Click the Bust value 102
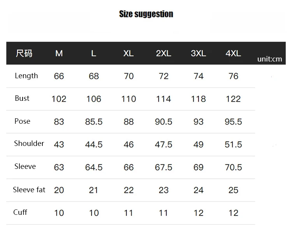292x237 pixels. point(59,99)
